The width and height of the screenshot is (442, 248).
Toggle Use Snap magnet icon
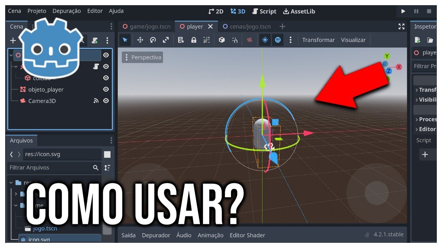coord(235,40)
